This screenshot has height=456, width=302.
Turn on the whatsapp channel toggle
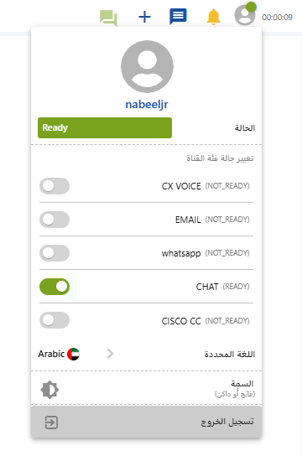(55, 253)
